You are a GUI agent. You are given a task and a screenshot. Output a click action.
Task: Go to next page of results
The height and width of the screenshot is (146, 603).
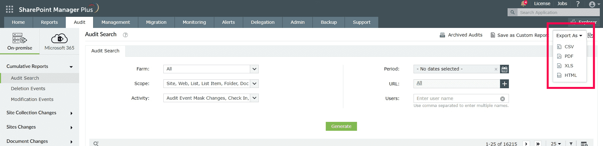click(x=526, y=144)
